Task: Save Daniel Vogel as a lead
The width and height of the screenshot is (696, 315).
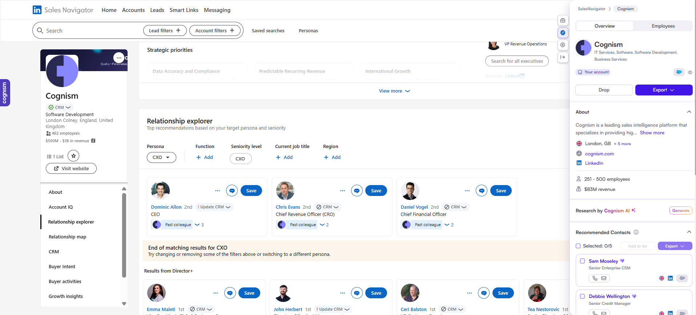Action: (x=500, y=191)
